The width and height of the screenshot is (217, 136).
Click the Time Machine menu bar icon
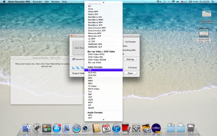pyautogui.click(x=164, y=2)
